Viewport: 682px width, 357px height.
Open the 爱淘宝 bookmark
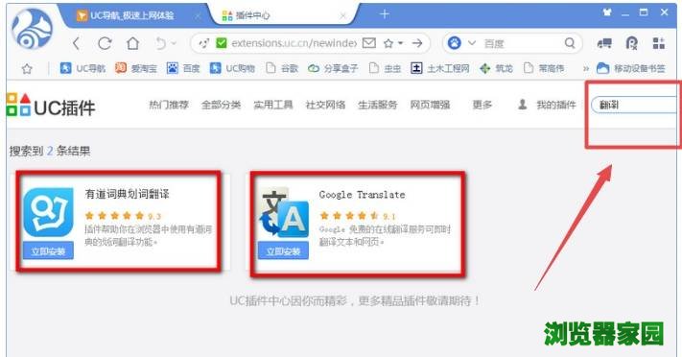click(135, 68)
